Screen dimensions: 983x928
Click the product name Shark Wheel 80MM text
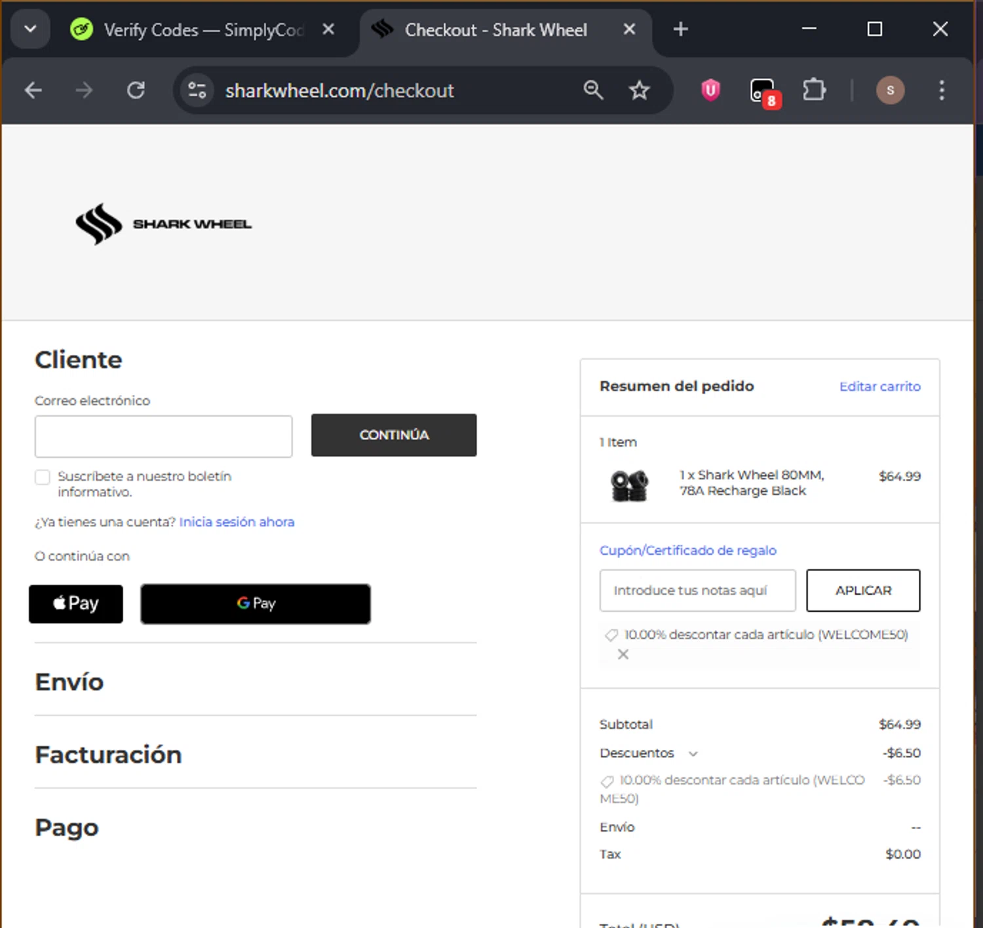click(x=752, y=483)
